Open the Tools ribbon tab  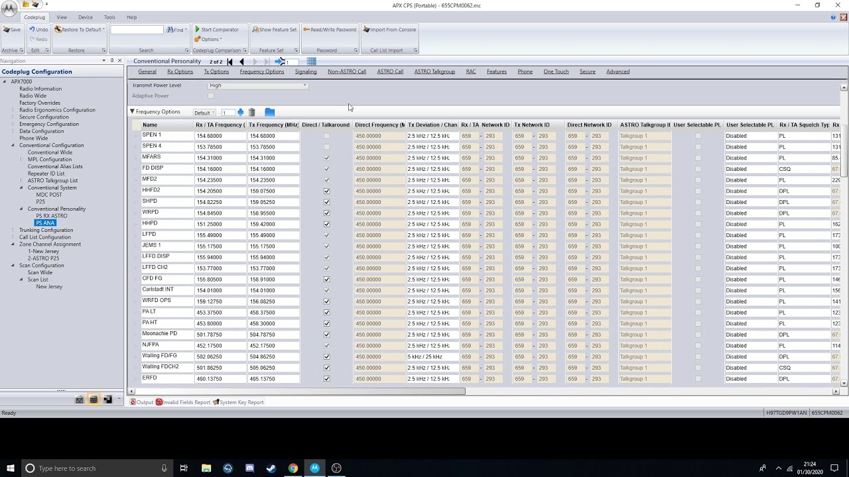point(109,17)
